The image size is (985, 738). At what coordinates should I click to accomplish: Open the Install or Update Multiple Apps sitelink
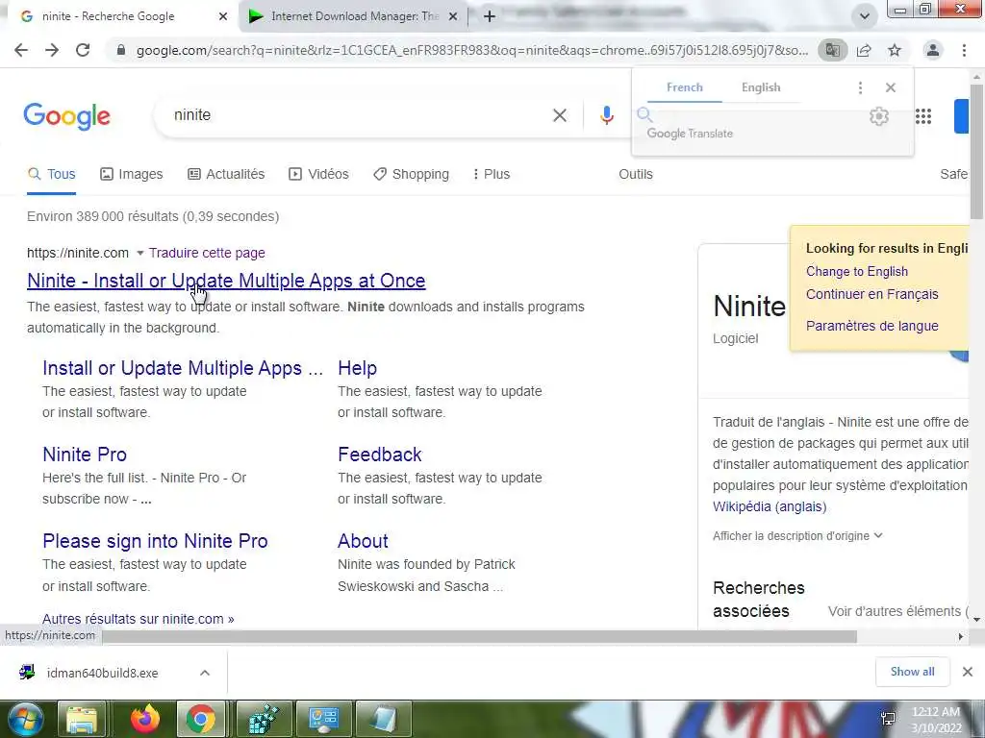point(183,368)
